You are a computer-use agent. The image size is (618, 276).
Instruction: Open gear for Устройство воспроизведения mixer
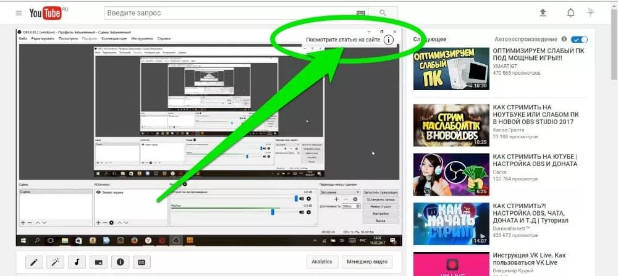308,199
